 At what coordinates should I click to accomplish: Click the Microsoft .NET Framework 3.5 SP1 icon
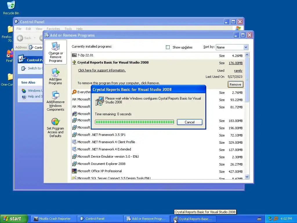click(74, 135)
